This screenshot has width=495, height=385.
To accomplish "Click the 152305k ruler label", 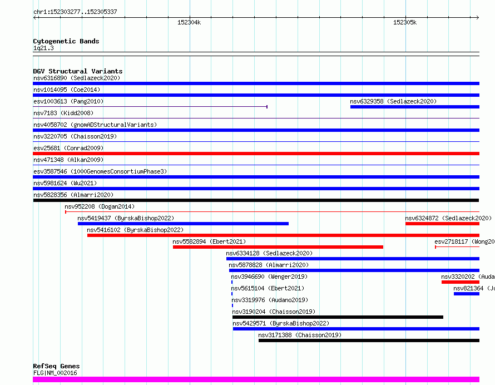I will (x=405, y=22).
